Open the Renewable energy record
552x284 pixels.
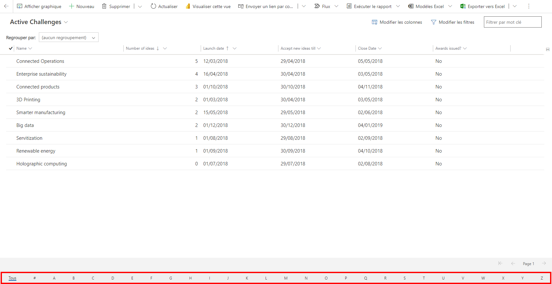(x=36, y=151)
